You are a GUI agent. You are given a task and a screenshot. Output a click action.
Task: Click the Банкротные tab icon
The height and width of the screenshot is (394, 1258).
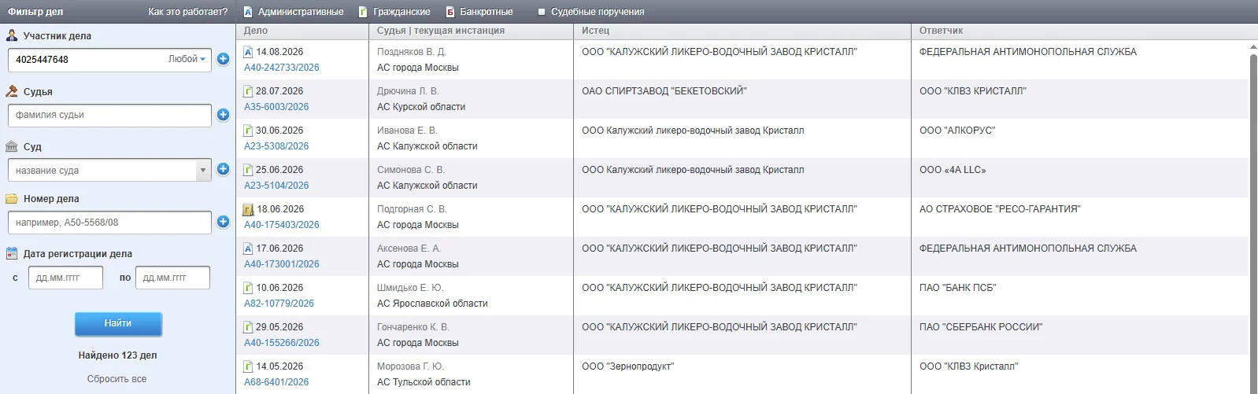[450, 12]
